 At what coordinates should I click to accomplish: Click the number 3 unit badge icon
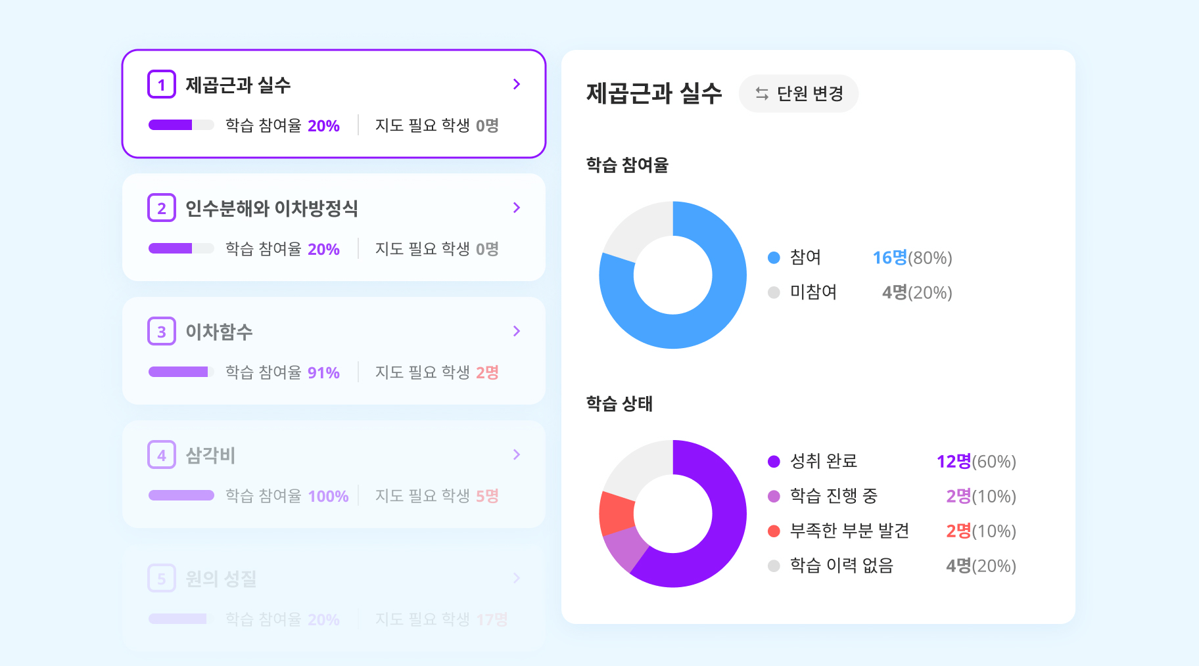162,331
